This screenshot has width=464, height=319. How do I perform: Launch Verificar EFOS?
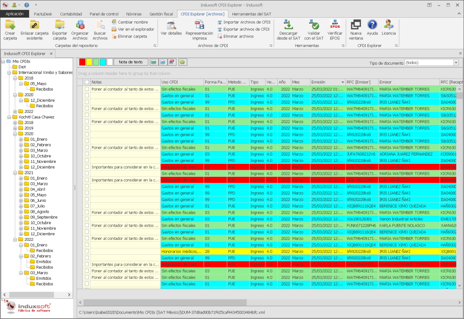335,30
